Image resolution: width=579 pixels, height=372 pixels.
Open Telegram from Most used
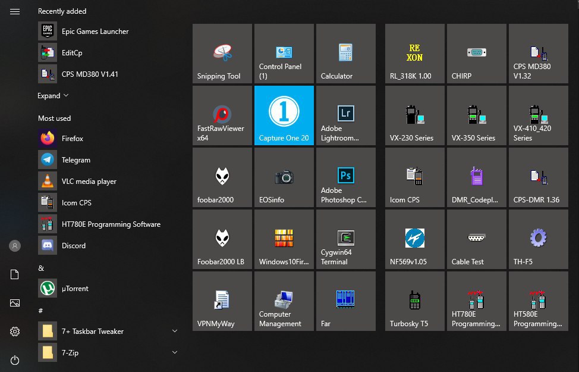[x=109, y=160]
